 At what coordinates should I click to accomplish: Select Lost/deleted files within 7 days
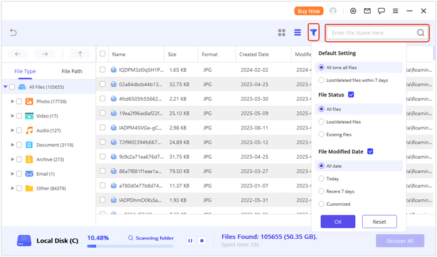point(322,80)
